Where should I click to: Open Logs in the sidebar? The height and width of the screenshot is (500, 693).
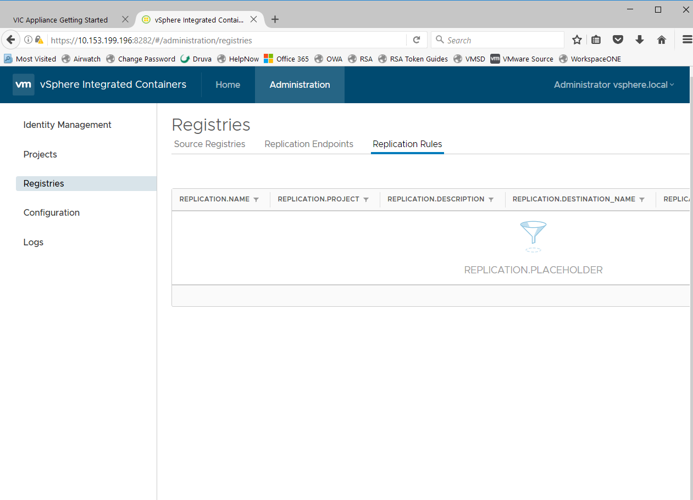[34, 243]
